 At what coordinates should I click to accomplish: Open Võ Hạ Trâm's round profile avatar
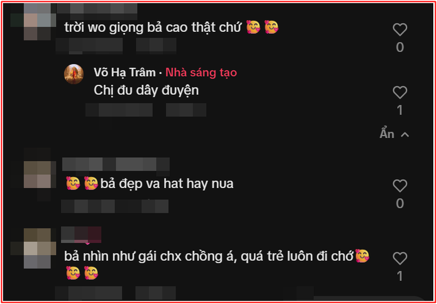point(74,74)
